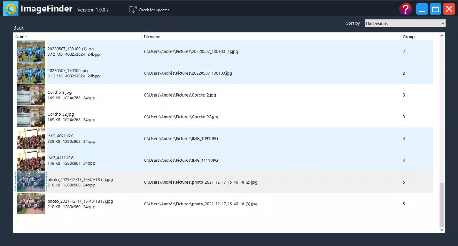Click path C:\Users\Andrés\Pictures\IMG_4091.JPG
Image resolution: width=458 pixels, height=246 pixels.
[x=181, y=139]
